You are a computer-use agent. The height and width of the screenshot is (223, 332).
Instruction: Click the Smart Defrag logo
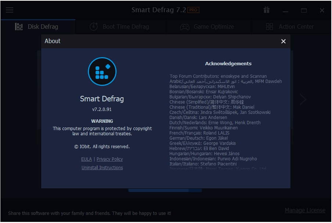click(102, 71)
